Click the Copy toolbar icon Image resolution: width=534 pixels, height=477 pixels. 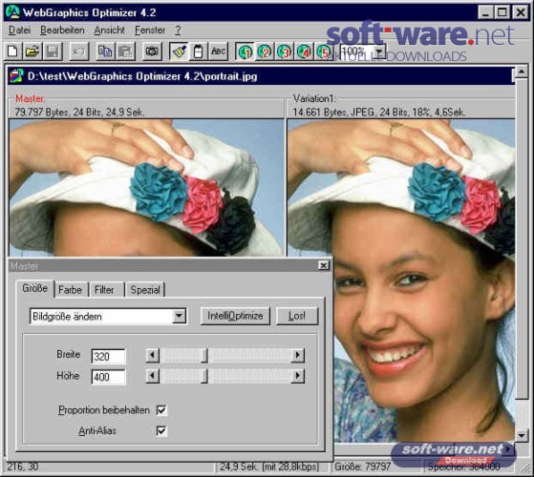click(105, 52)
